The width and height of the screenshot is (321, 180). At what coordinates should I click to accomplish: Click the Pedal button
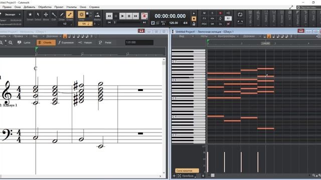pyautogui.click(x=105, y=42)
